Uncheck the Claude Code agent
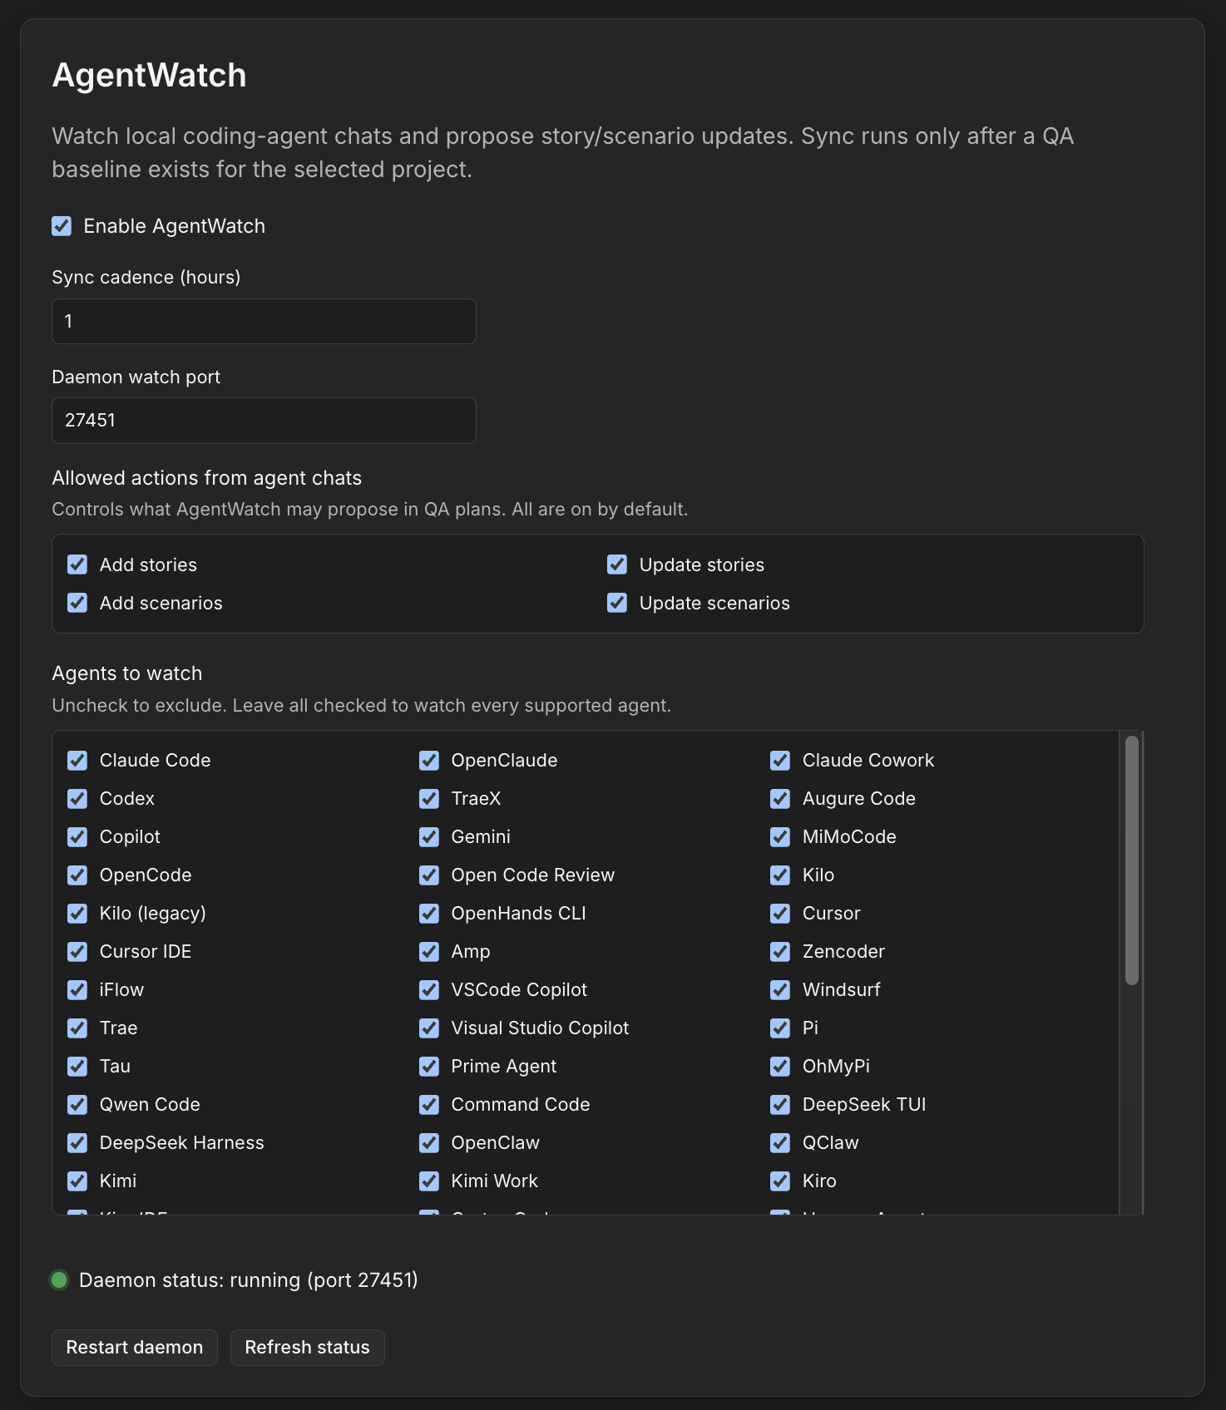1226x1410 pixels. [77, 761]
